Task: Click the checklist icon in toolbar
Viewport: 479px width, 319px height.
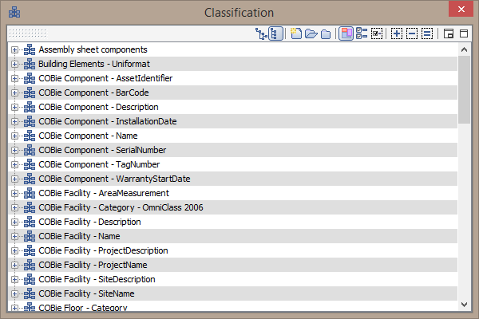Action: coord(362,33)
